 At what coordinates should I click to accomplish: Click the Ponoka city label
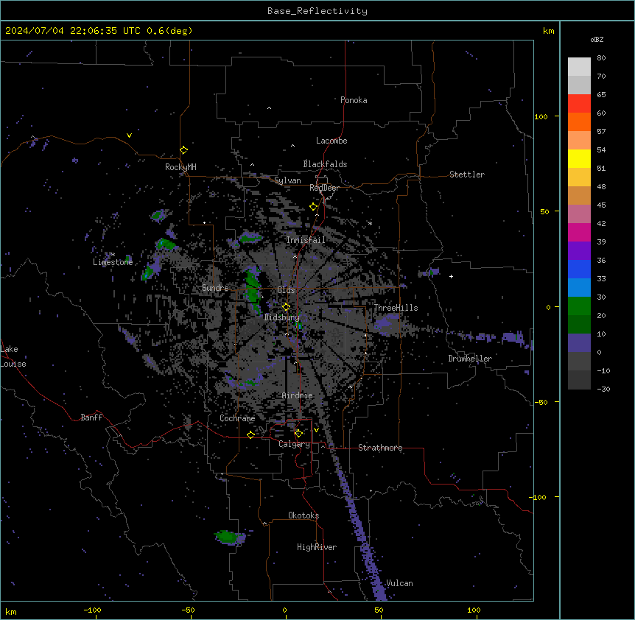point(354,100)
